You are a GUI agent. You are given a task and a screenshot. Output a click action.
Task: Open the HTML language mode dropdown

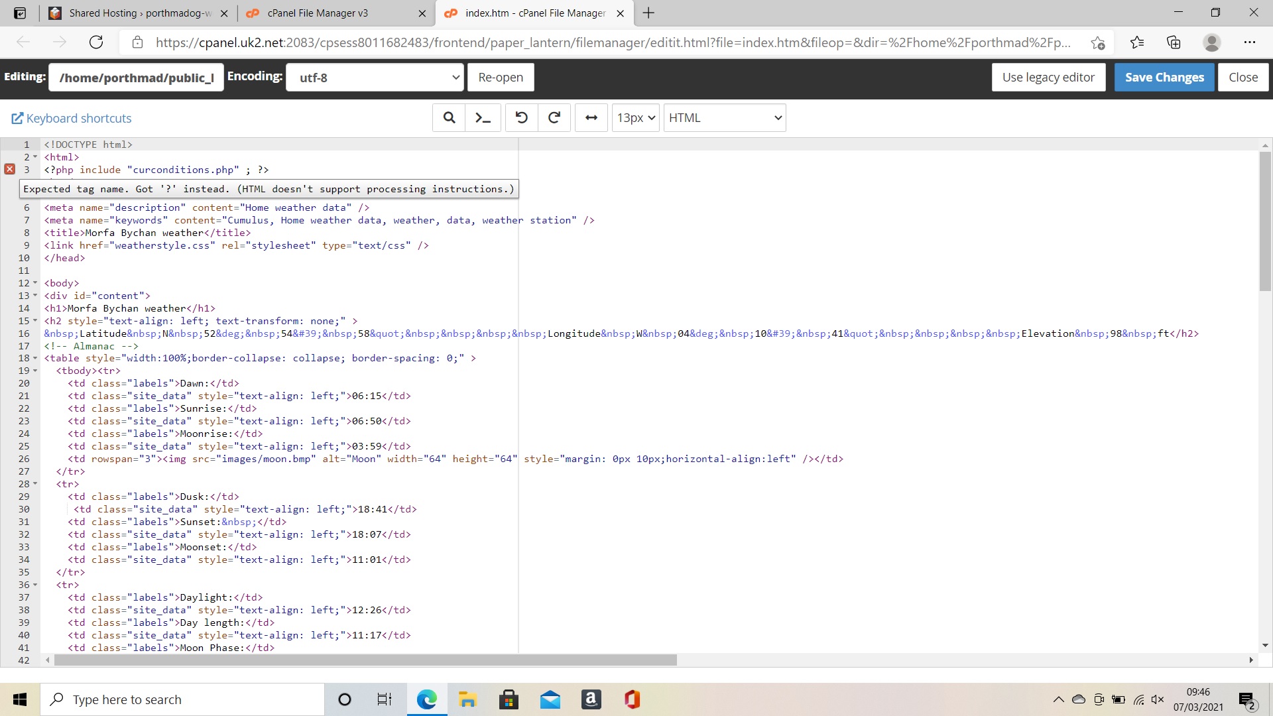coord(724,118)
